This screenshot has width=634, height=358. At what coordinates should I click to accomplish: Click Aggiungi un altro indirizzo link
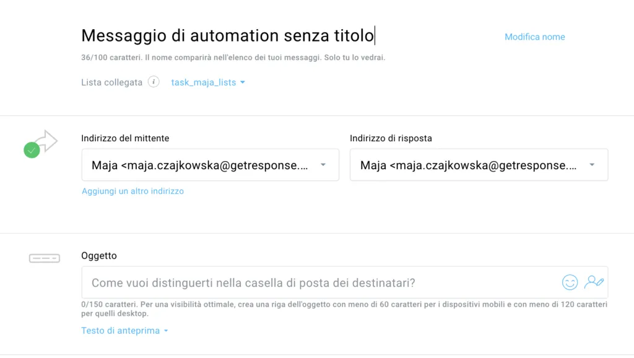coord(132,191)
